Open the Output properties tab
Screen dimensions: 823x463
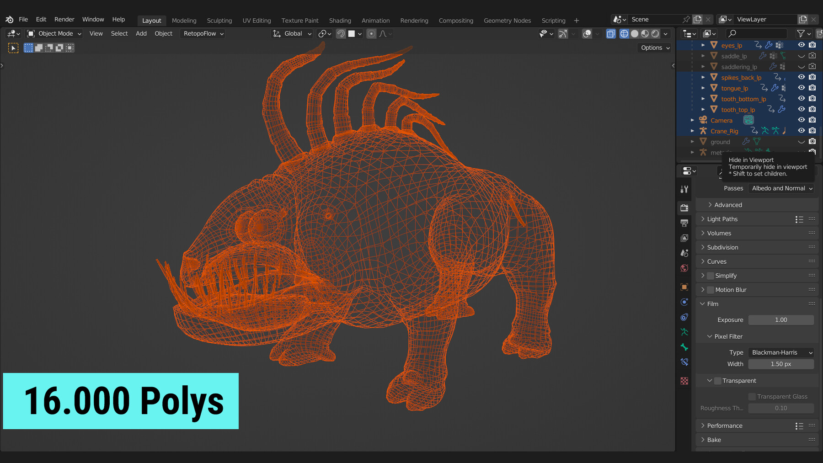coord(684,223)
